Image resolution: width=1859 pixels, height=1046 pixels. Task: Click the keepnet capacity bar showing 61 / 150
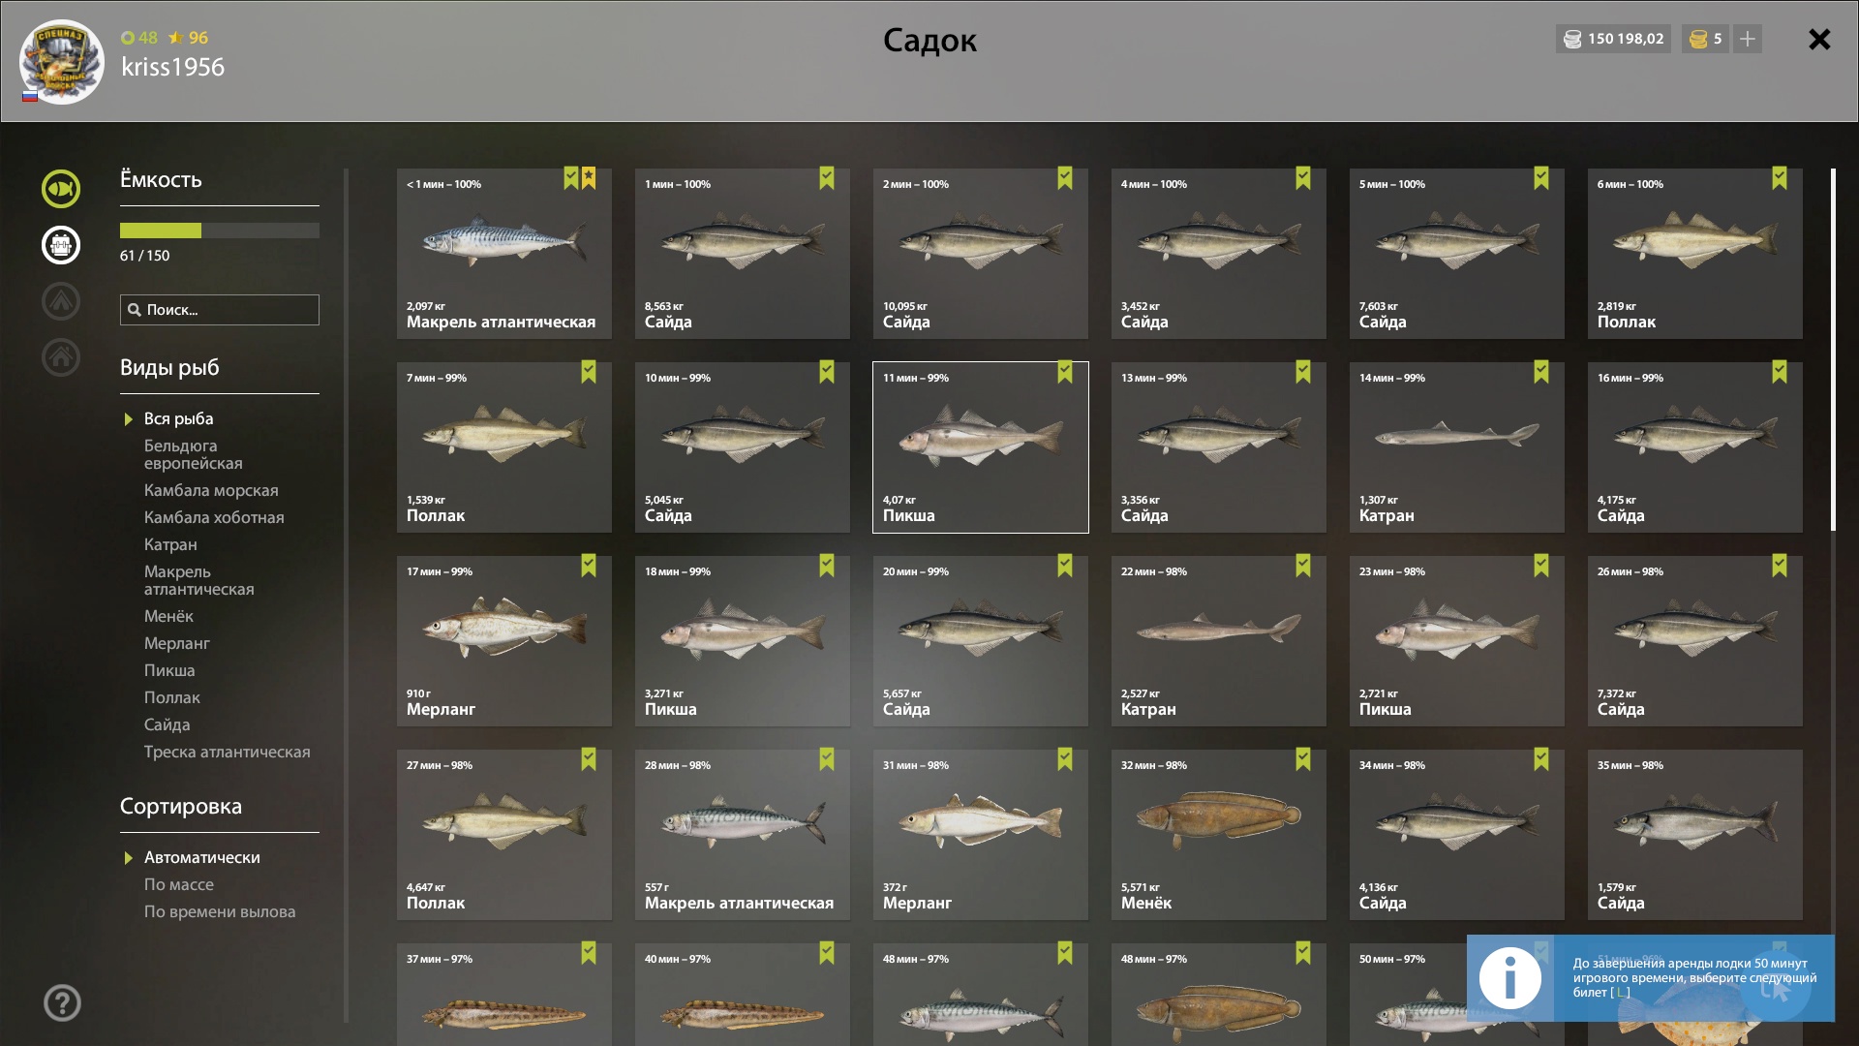220,231
